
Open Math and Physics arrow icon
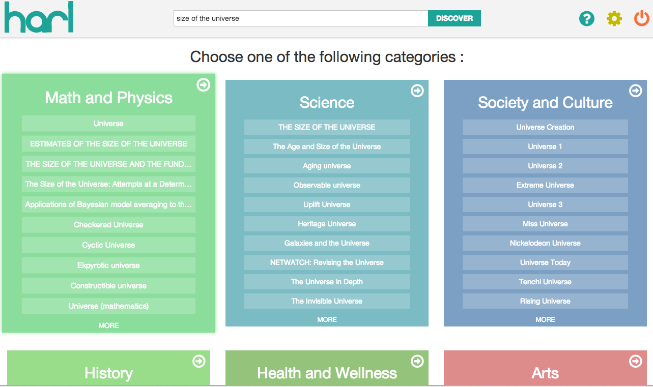[203, 85]
